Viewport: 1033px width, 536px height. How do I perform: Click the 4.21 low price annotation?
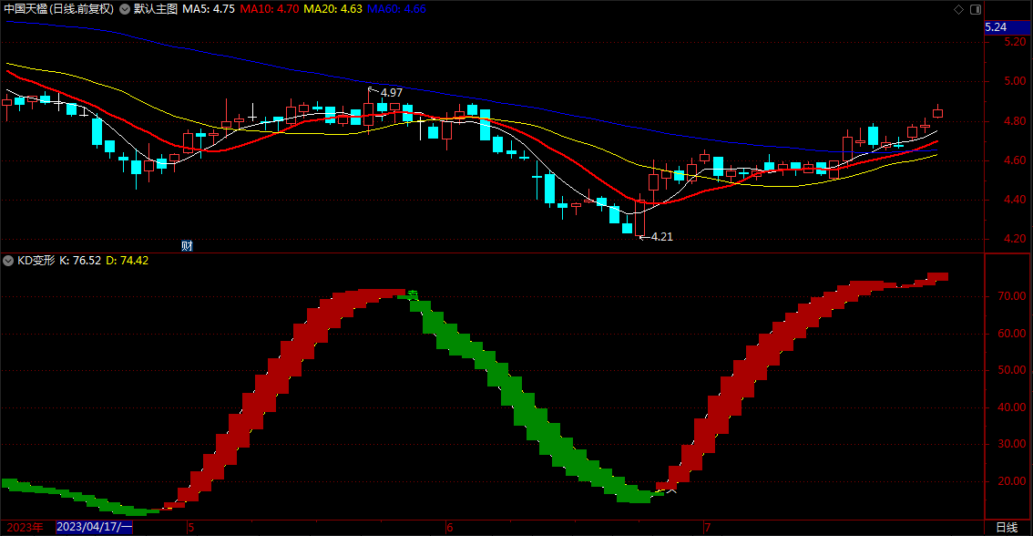click(662, 237)
